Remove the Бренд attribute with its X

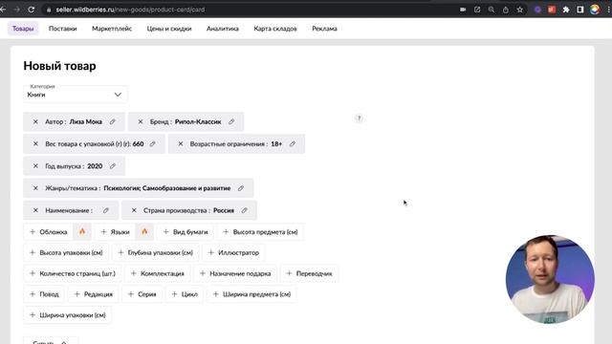point(141,121)
